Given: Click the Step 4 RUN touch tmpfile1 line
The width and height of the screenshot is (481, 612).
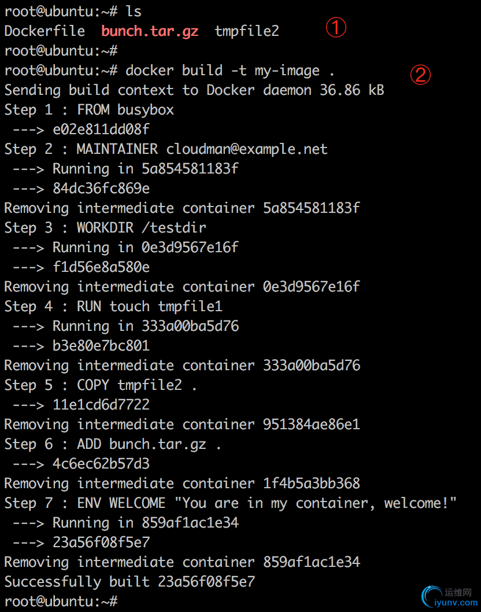Looking at the screenshot, I should coord(113,307).
